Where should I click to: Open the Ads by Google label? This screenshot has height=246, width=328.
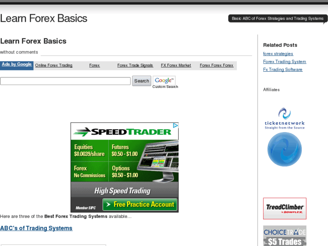point(17,64)
